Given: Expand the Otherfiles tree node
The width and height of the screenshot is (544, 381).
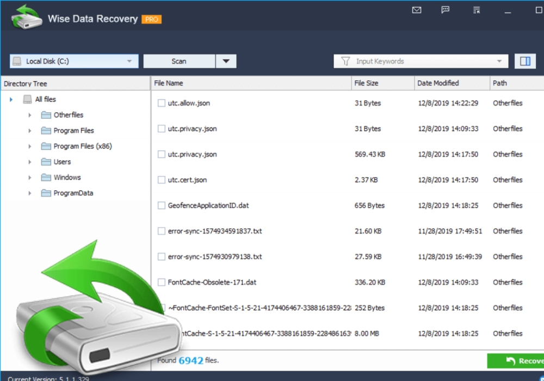Looking at the screenshot, I should 30,115.
